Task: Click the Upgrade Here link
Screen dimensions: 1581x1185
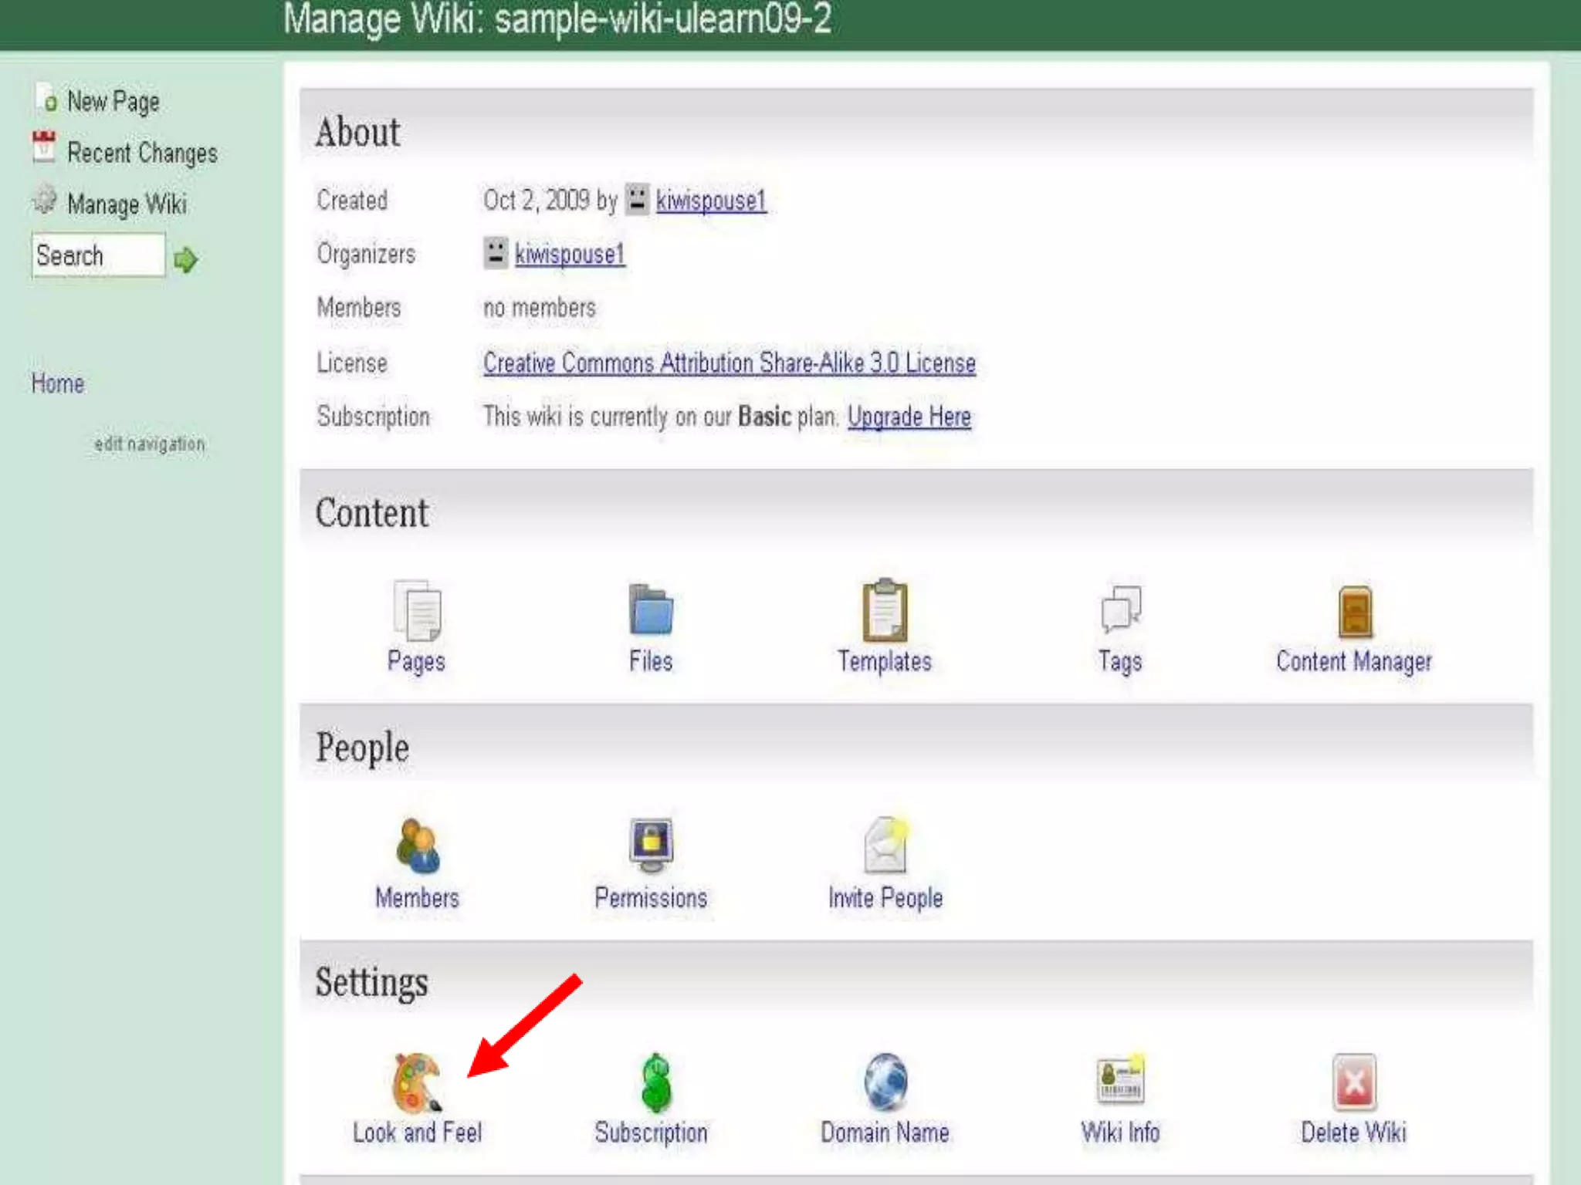Action: pos(909,417)
